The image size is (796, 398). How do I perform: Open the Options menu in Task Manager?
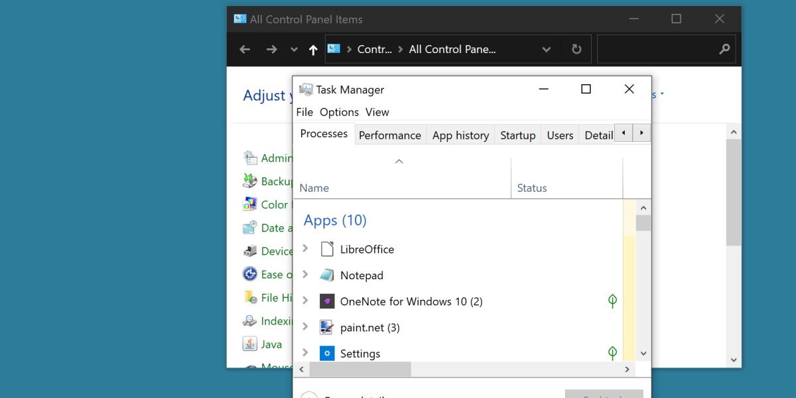click(339, 112)
